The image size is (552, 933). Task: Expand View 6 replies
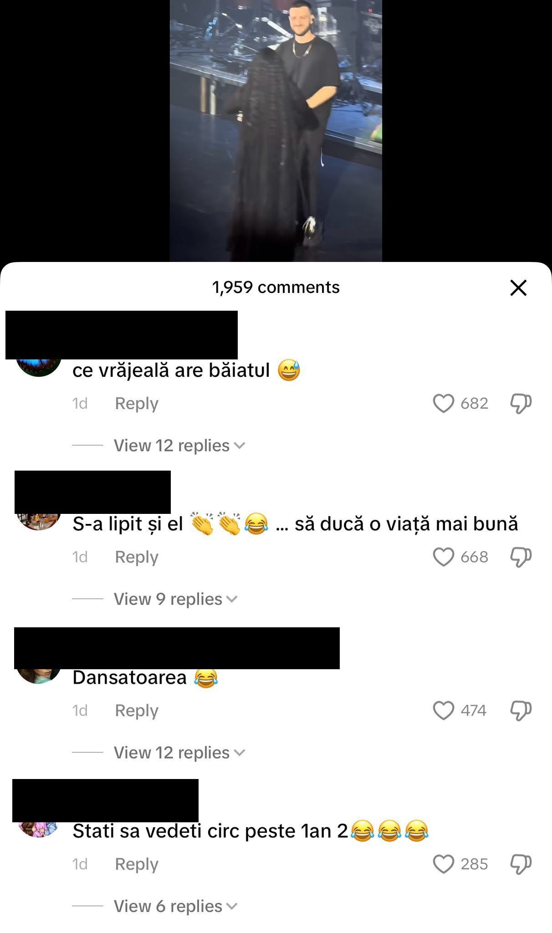[176, 906]
